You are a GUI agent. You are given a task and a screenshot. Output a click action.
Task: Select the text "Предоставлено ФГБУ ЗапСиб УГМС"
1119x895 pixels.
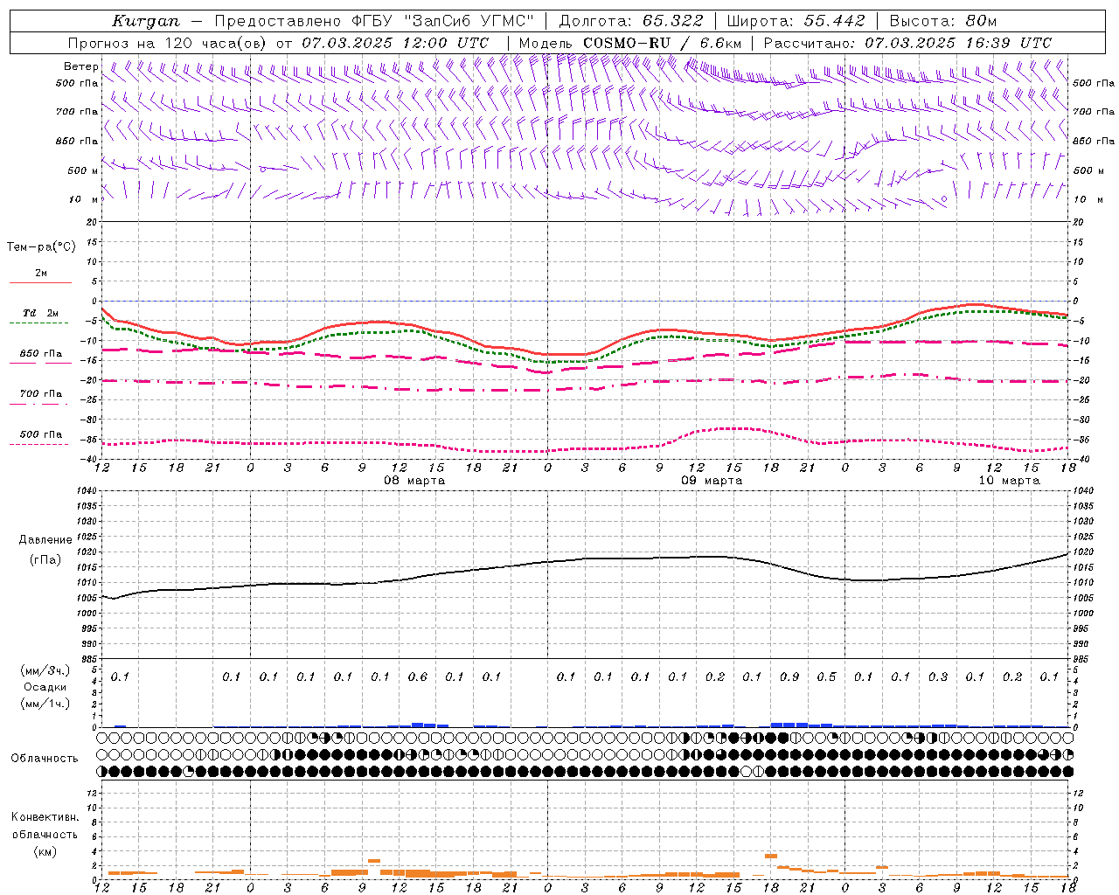[373, 21]
